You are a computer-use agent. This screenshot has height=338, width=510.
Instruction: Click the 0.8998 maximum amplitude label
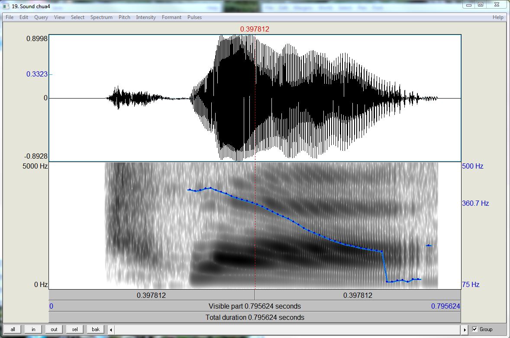coord(37,38)
